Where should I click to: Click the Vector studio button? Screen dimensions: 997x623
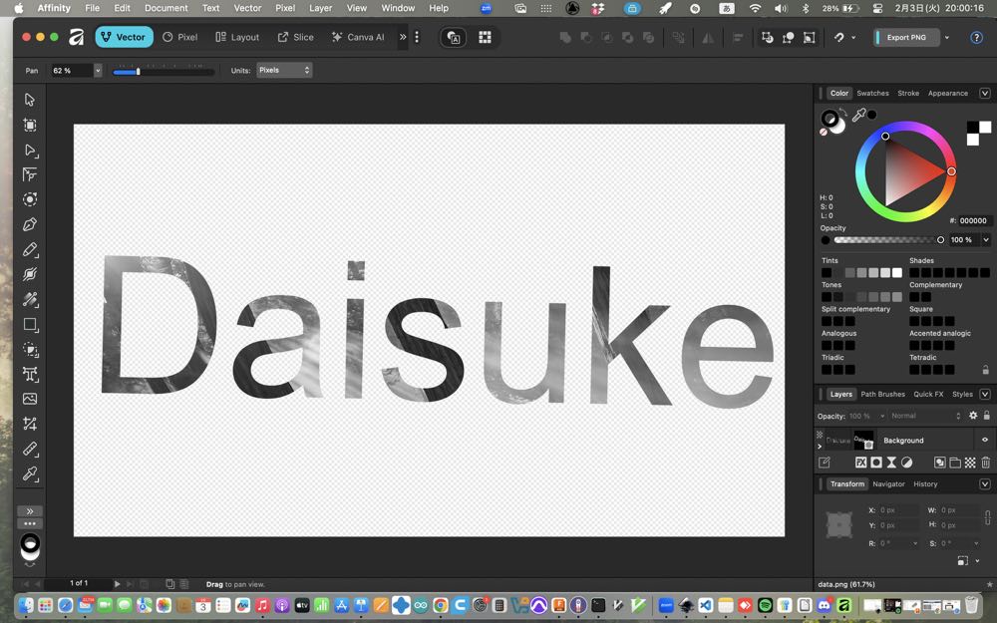click(124, 37)
